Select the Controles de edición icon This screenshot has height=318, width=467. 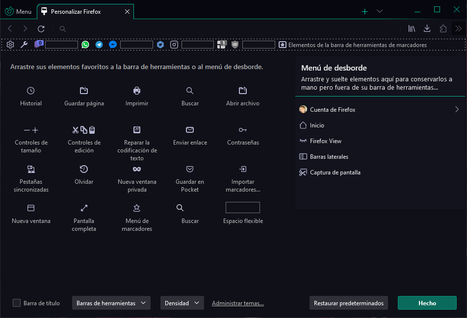(x=84, y=130)
